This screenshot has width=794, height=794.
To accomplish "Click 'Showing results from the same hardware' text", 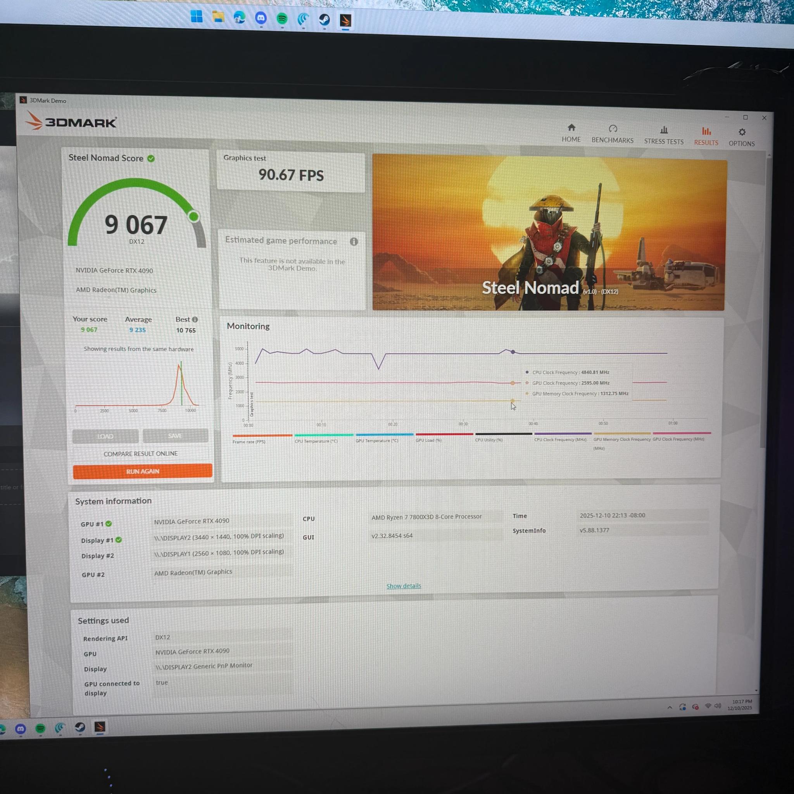I will point(138,349).
